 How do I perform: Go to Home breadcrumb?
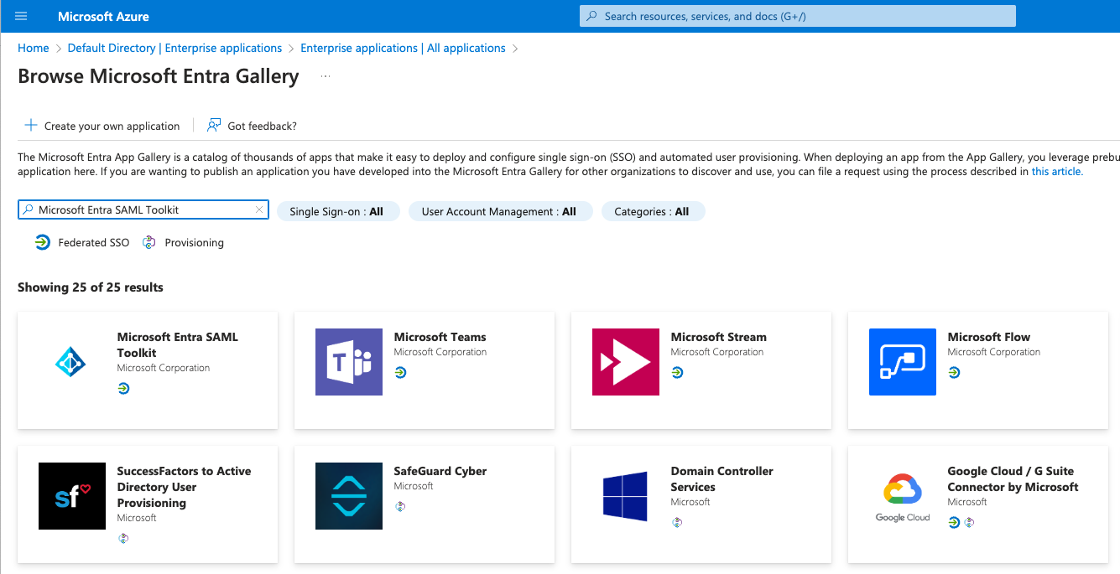tap(34, 48)
